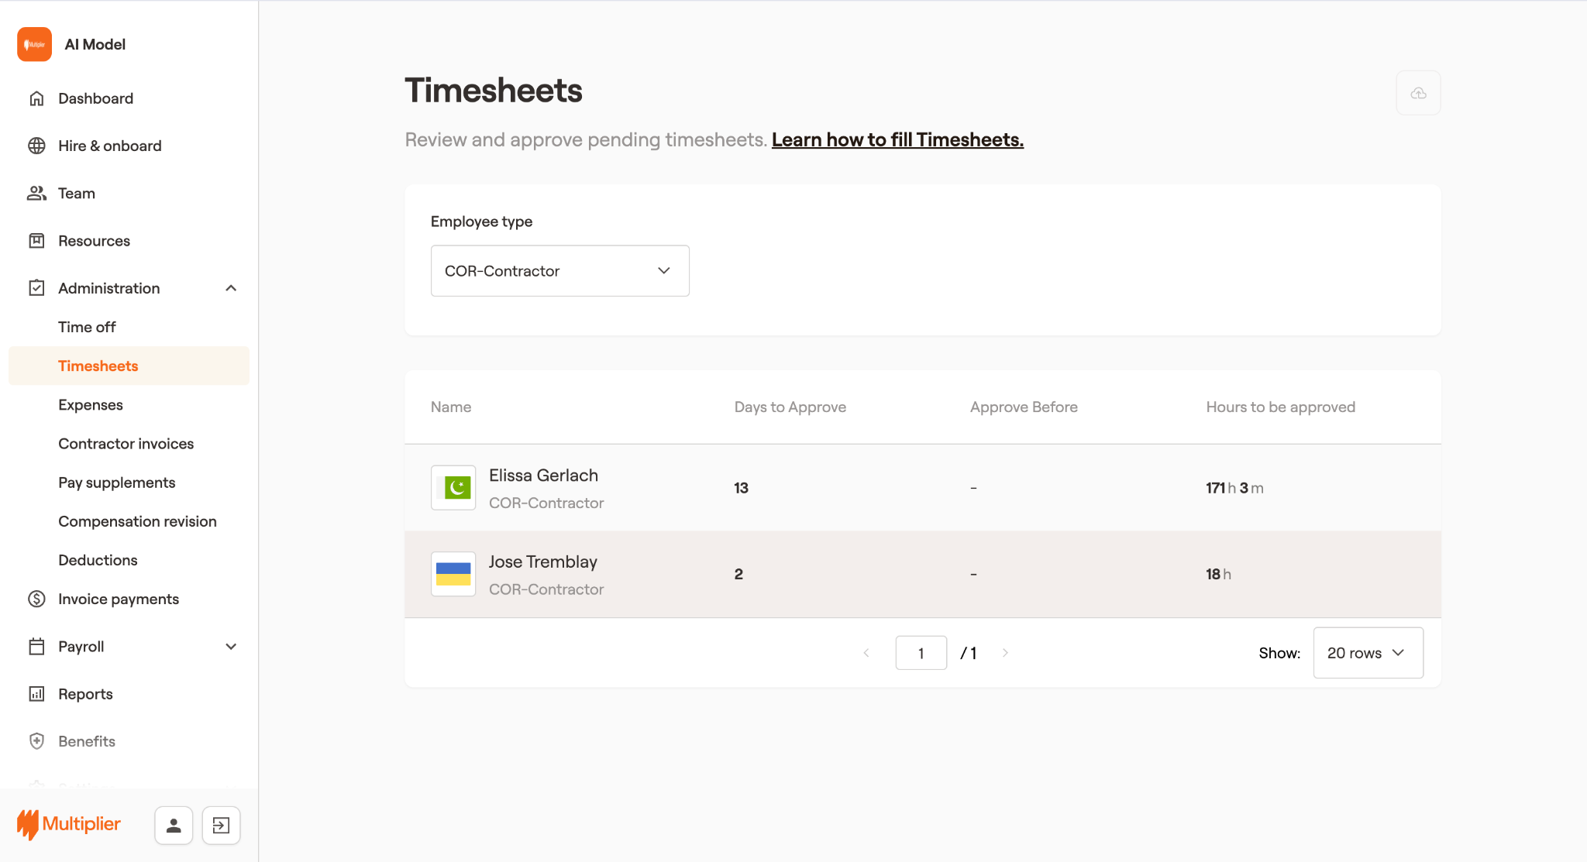Expand the Payroll section chevron
Screen dimensions: 1587x862
coord(231,647)
